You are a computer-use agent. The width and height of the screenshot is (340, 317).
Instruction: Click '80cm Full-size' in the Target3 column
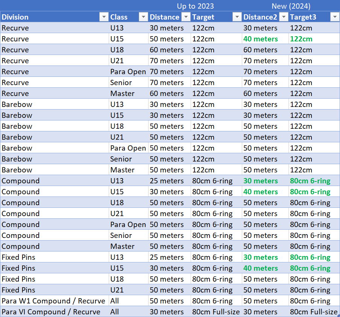(314, 312)
